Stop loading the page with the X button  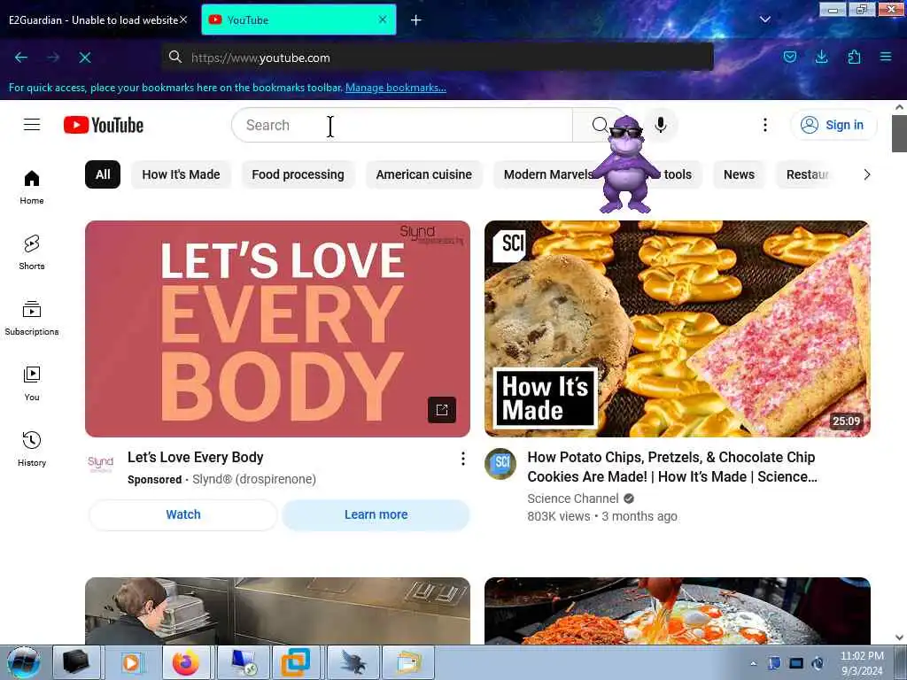click(x=85, y=58)
